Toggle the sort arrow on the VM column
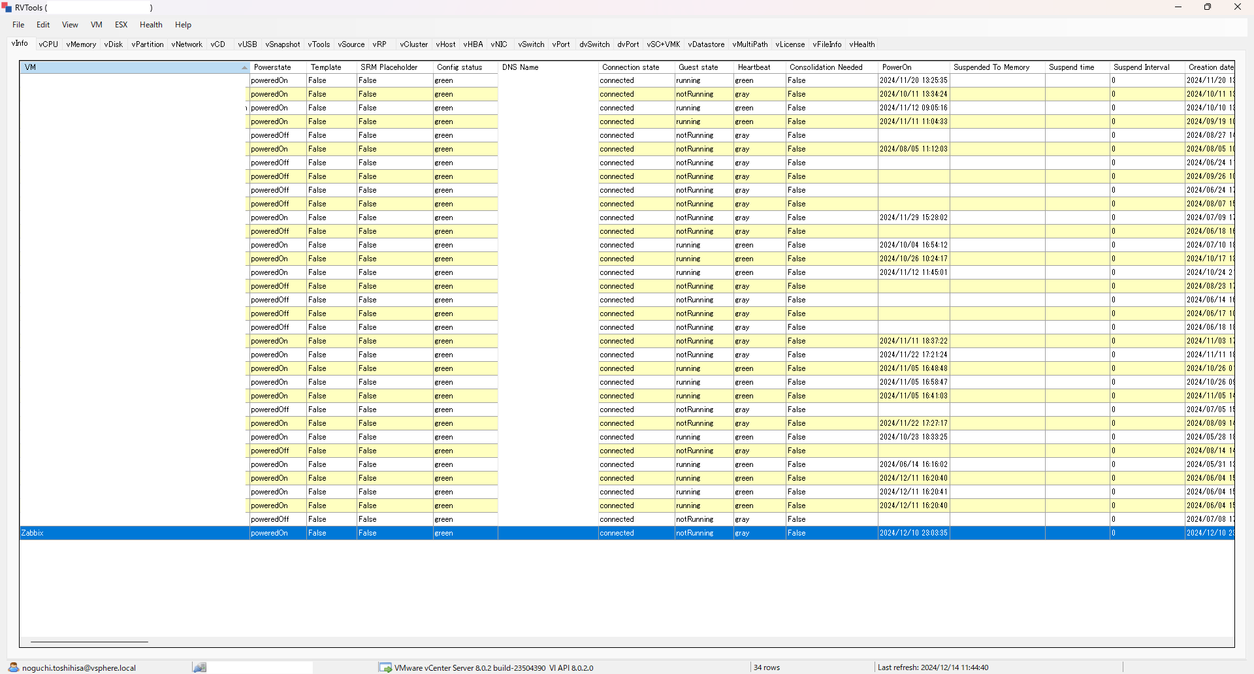 tap(244, 67)
